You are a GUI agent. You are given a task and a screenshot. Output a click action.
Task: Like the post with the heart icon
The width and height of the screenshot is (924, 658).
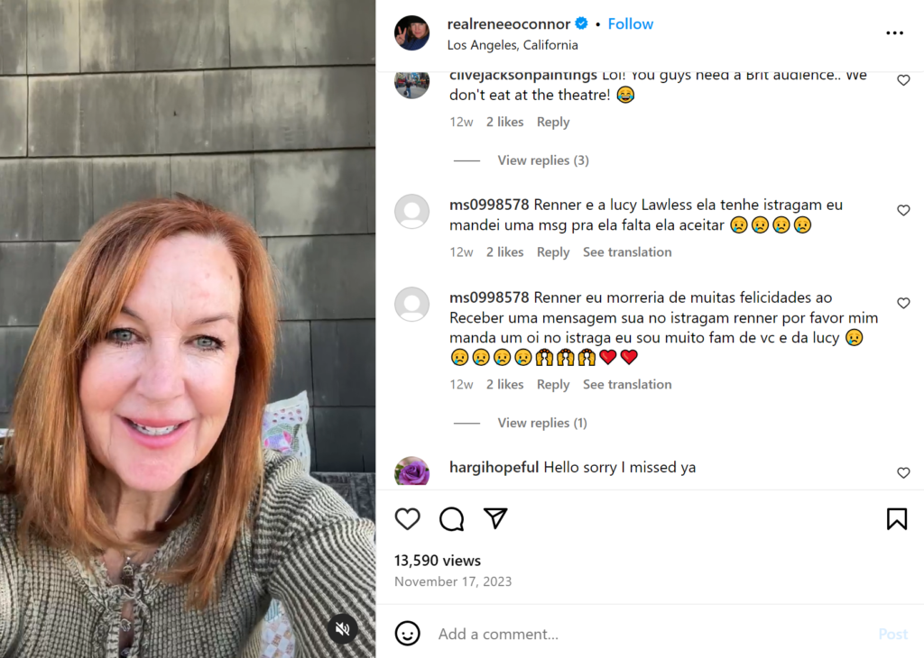(408, 518)
